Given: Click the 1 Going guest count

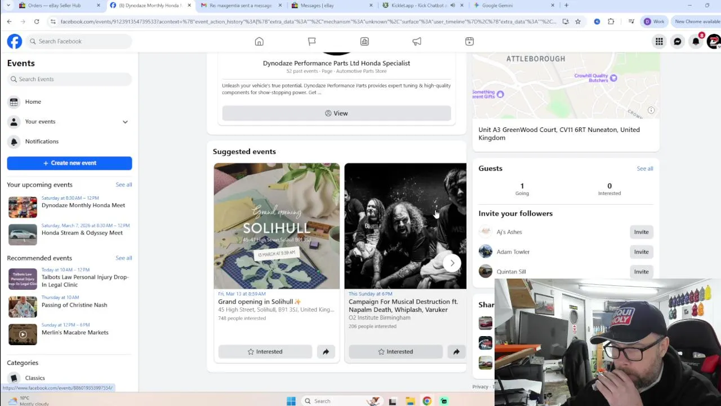Looking at the screenshot, I should 522,189.
